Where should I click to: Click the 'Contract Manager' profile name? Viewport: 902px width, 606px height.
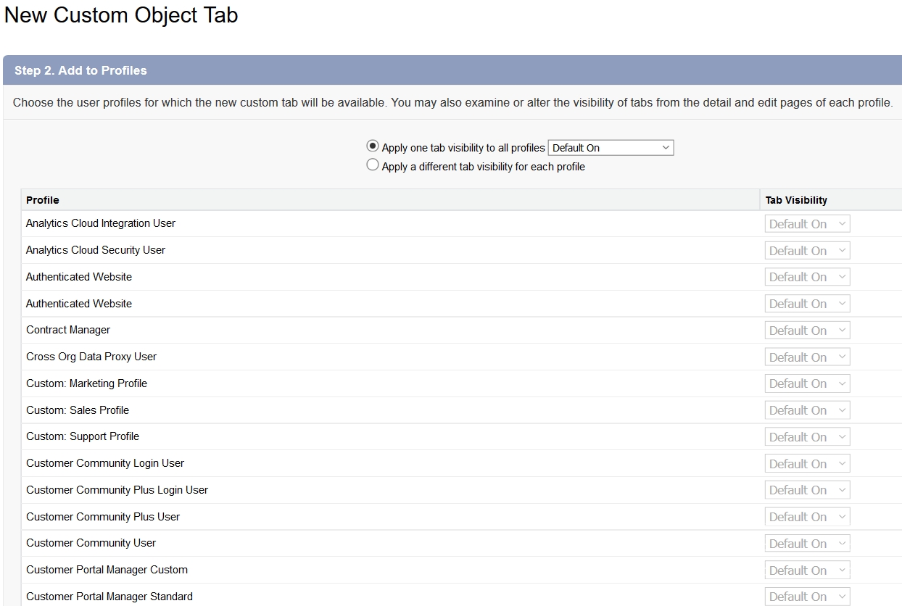68,330
